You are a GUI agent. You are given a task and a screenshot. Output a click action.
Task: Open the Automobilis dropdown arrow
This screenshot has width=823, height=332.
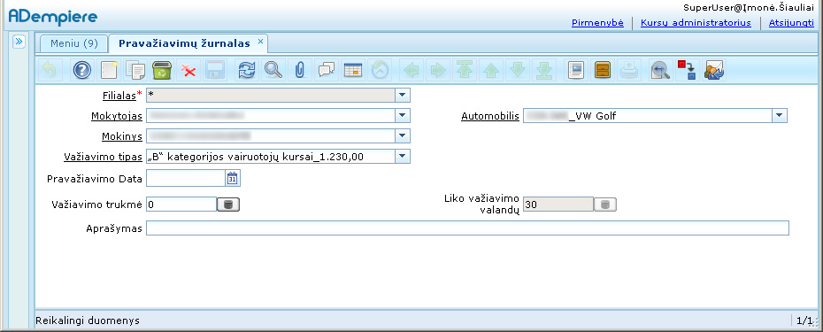tap(779, 116)
